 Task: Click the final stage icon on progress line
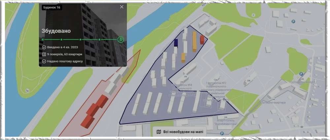point(121,40)
